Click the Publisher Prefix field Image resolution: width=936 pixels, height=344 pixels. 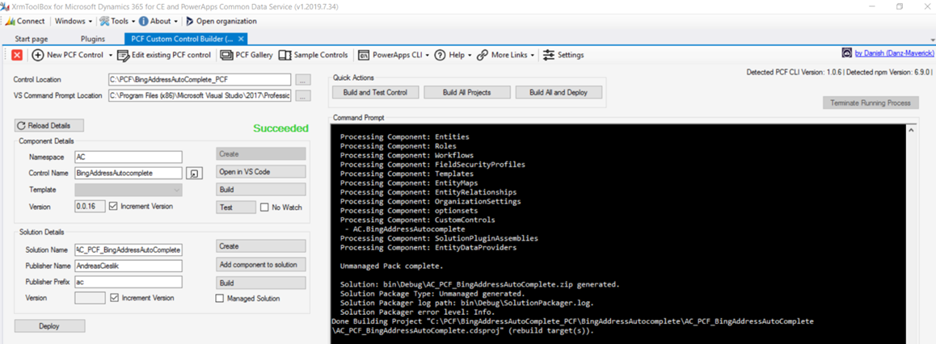click(x=128, y=282)
